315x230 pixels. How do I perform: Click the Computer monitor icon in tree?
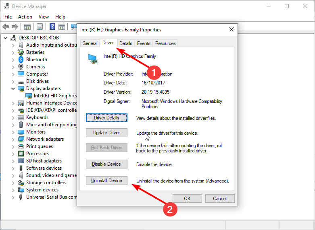pos(21,74)
